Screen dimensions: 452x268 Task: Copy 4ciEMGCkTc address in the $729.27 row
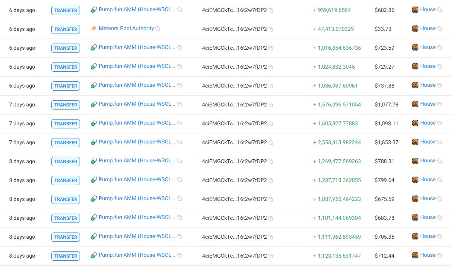point(271,67)
